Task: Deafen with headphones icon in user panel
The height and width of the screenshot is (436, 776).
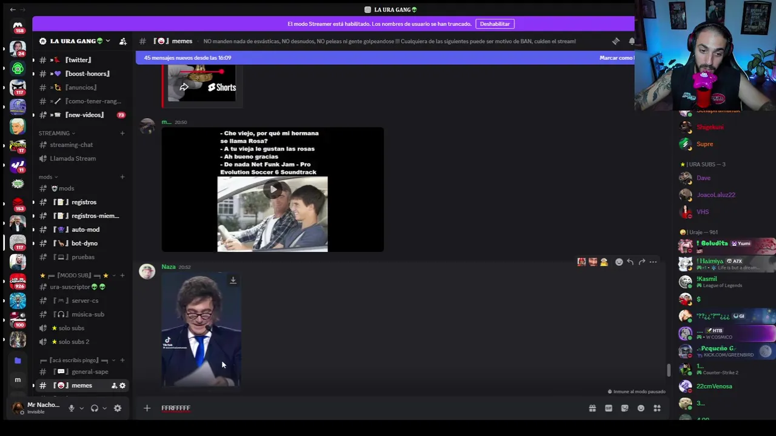Action: (95, 408)
